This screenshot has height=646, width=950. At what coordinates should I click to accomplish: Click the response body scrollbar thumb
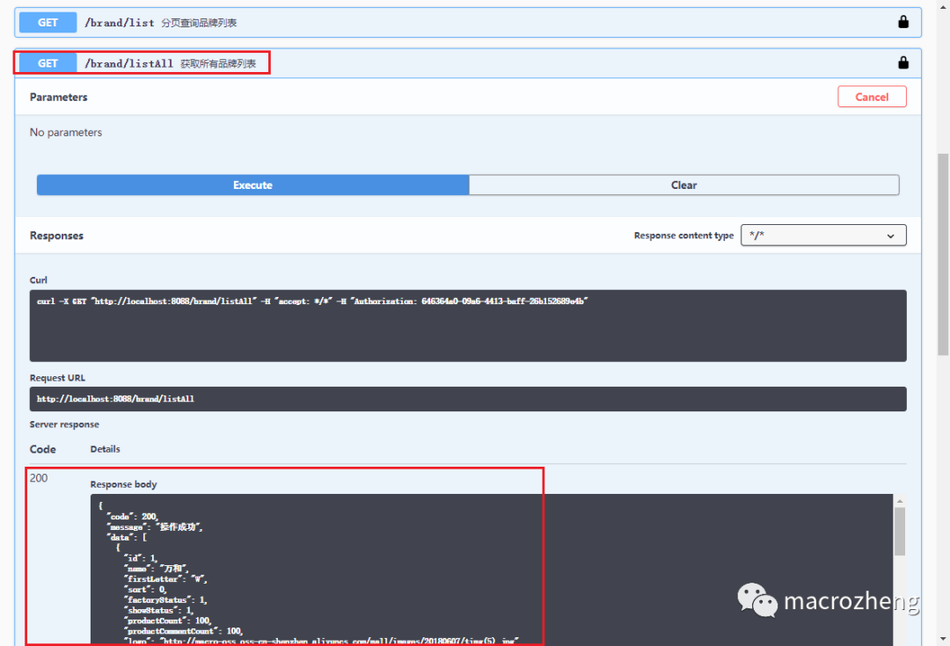click(899, 531)
